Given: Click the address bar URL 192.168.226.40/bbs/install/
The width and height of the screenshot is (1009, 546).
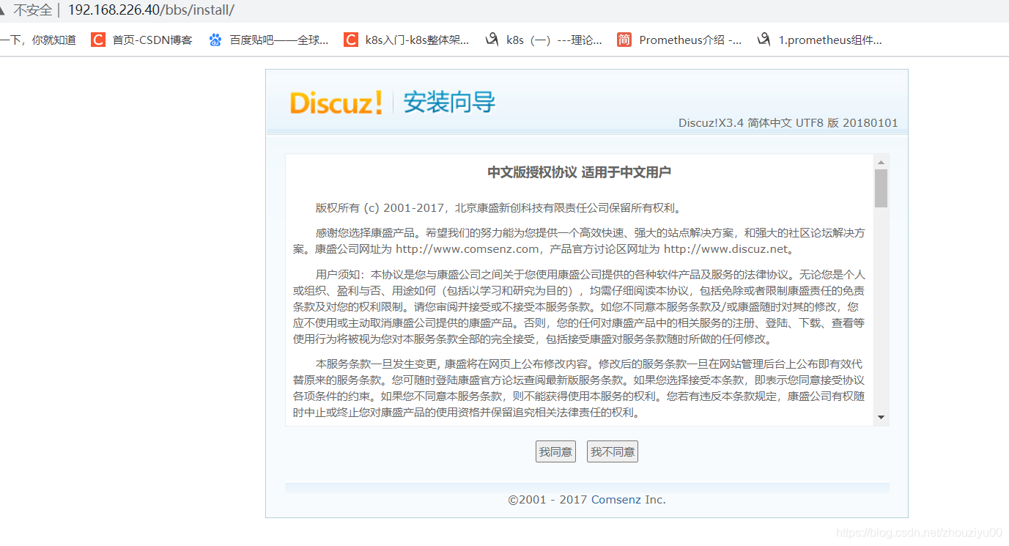Looking at the screenshot, I should (151, 10).
